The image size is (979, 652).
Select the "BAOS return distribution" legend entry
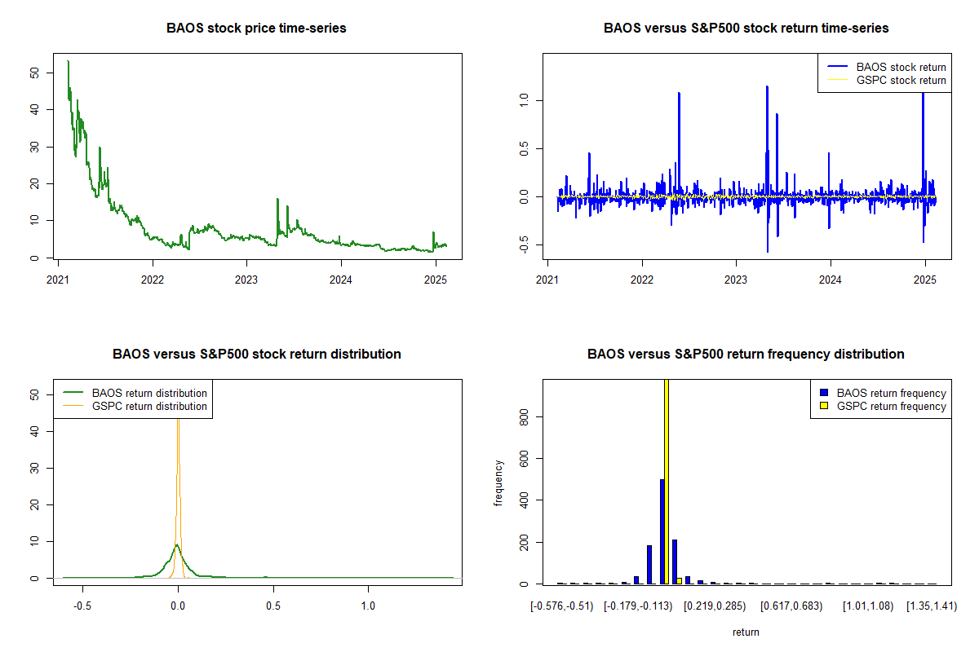[149, 393]
